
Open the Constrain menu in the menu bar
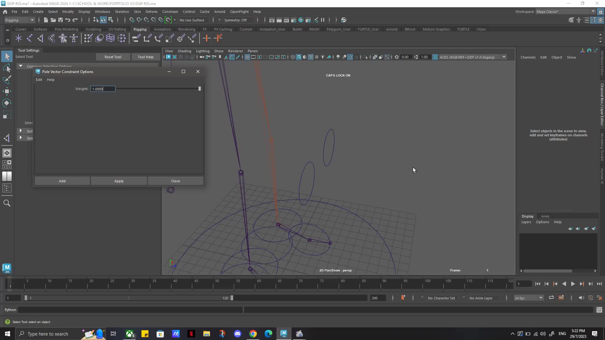[170, 12]
